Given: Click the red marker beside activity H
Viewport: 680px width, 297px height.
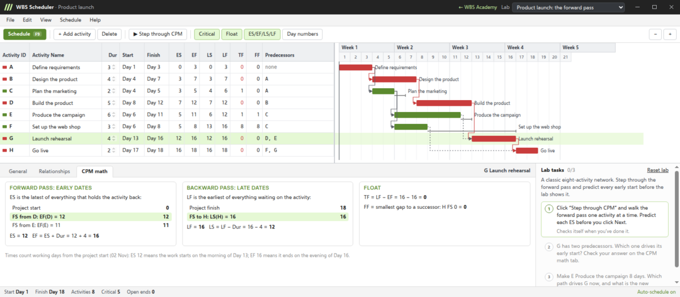Looking at the screenshot, I should [5, 150].
